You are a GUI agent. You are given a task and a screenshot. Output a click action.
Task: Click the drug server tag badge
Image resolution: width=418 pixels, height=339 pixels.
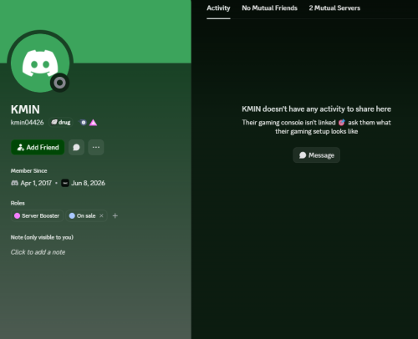point(61,123)
